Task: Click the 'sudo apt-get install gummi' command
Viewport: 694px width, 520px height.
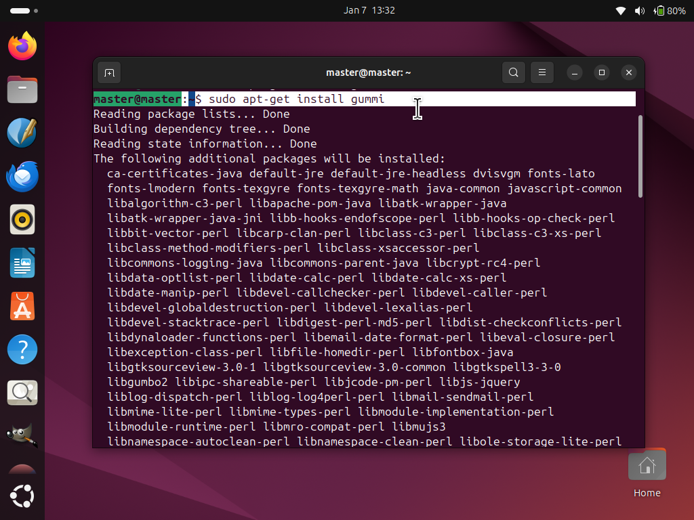Action: tap(297, 99)
